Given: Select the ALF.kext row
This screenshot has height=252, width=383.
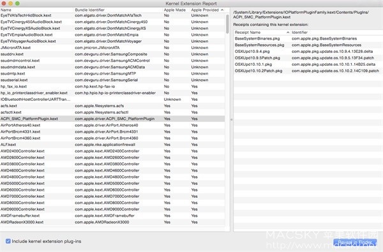Looking at the screenshot, I should coord(112,145).
